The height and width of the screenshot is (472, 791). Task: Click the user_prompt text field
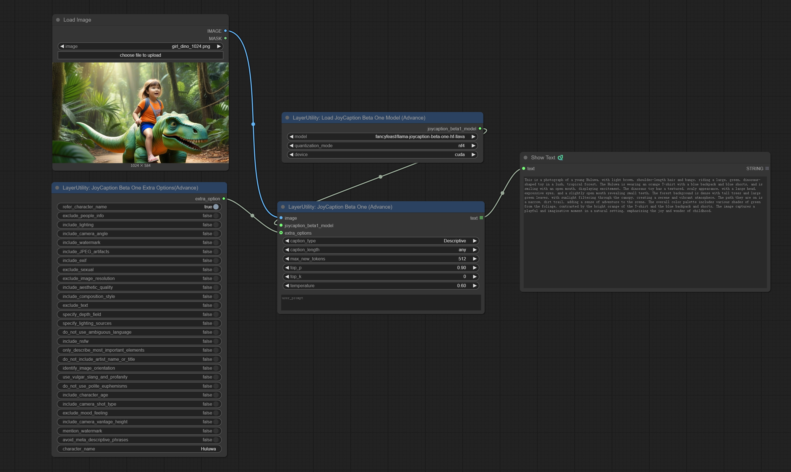pyautogui.click(x=380, y=302)
